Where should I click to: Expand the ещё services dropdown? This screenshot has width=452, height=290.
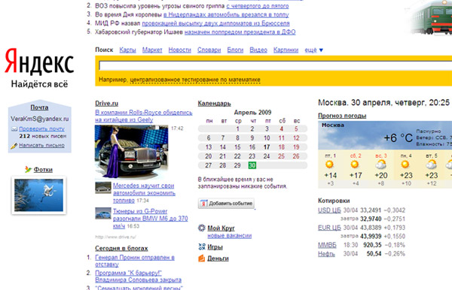coord(314,50)
